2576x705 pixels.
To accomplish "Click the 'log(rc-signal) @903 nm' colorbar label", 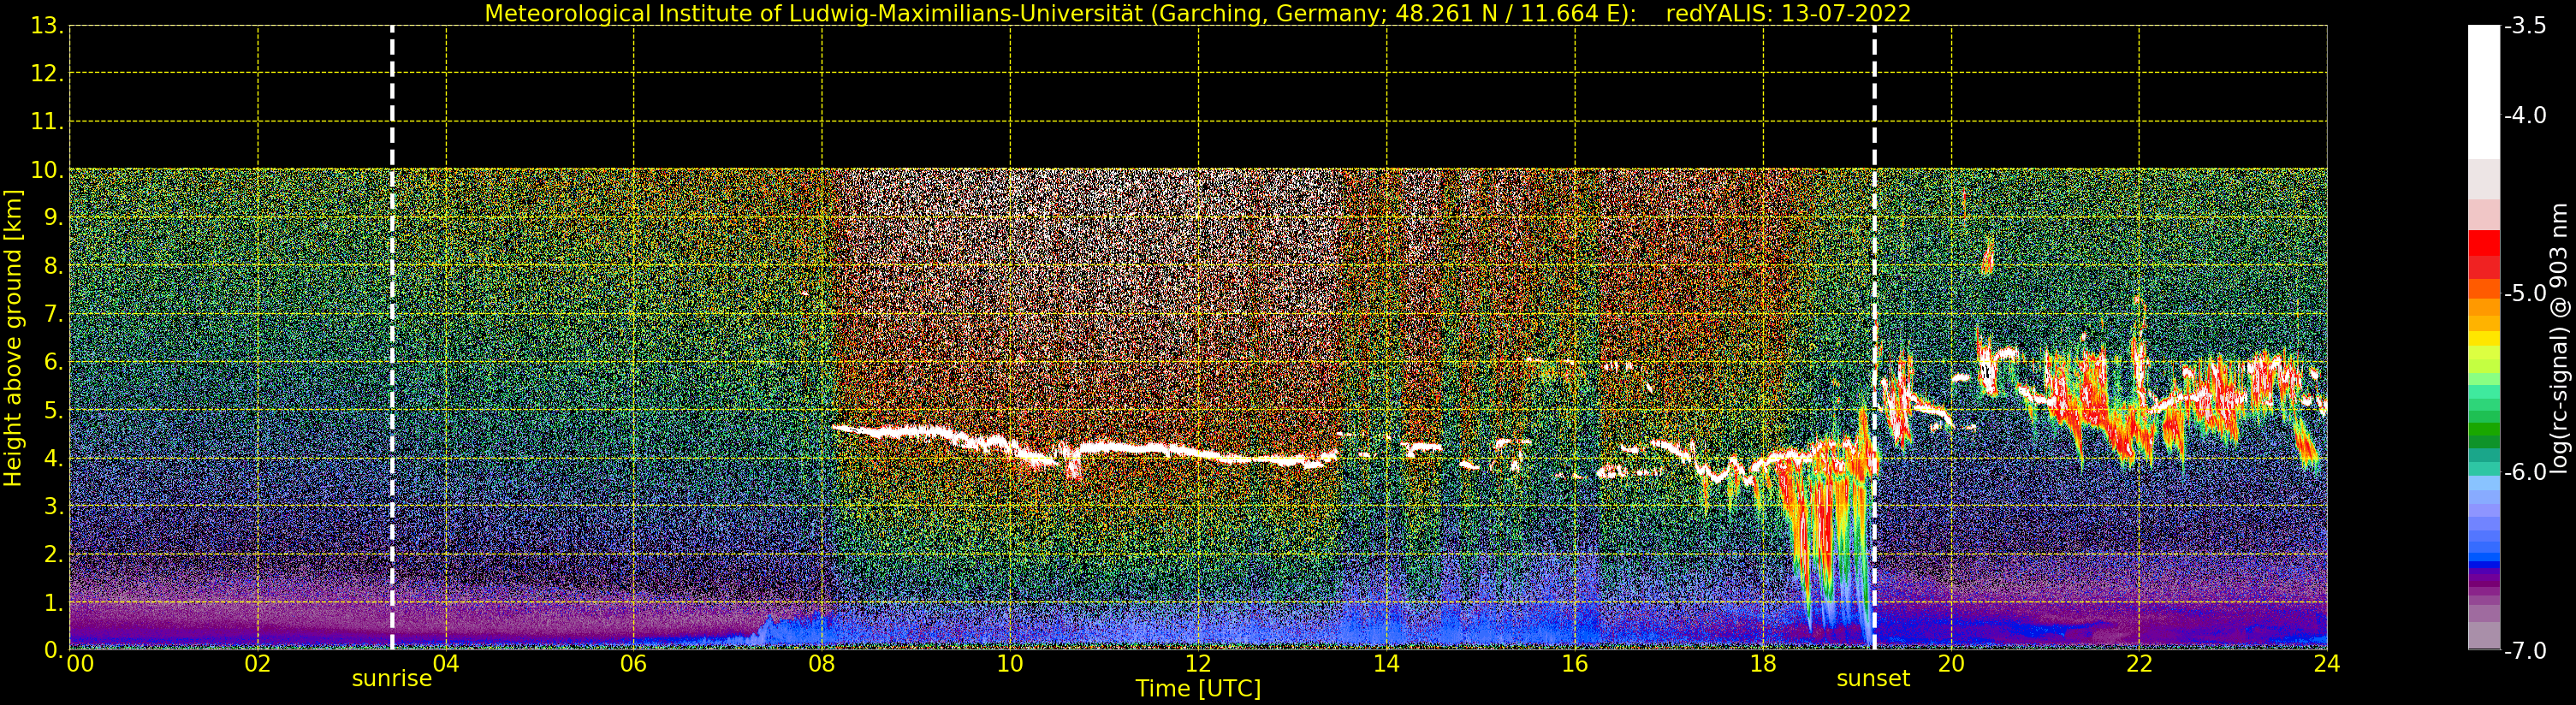I will (2559, 338).
